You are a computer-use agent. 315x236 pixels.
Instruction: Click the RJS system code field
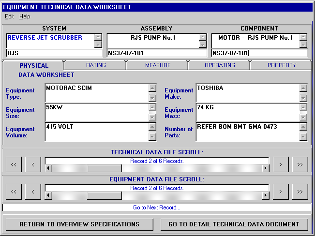tap(54, 53)
